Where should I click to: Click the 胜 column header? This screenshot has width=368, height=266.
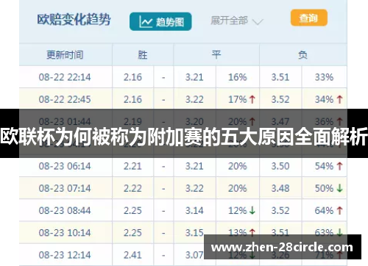[x=143, y=54]
